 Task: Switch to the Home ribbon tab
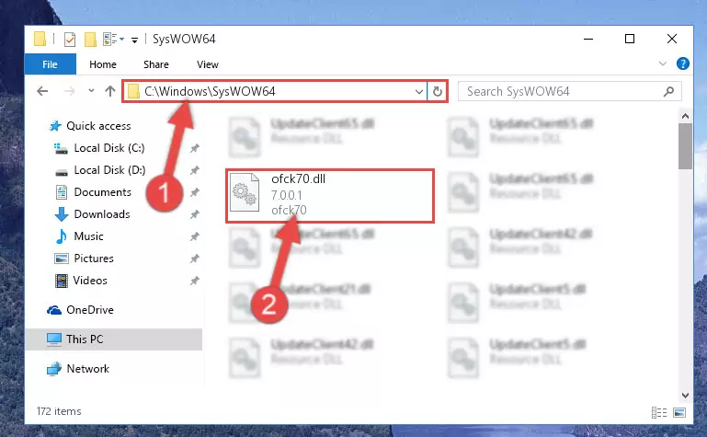(x=103, y=64)
